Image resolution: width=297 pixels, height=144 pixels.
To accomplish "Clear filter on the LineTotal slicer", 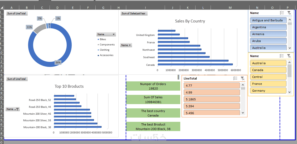I will tap(242, 78).
